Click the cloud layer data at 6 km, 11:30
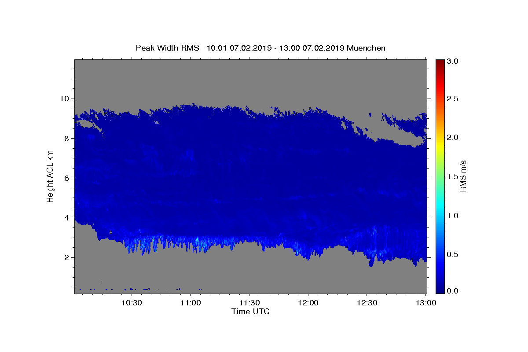The image size is (528, 352). point(249,178)
